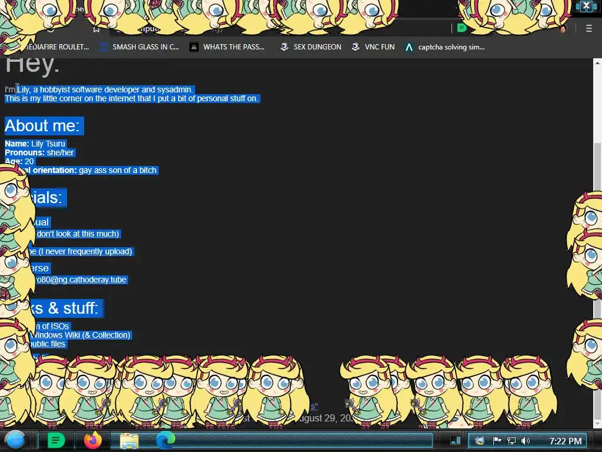
Task: Open the SMASH GLASS IN C... bookmark
Action: click(139, 47)
